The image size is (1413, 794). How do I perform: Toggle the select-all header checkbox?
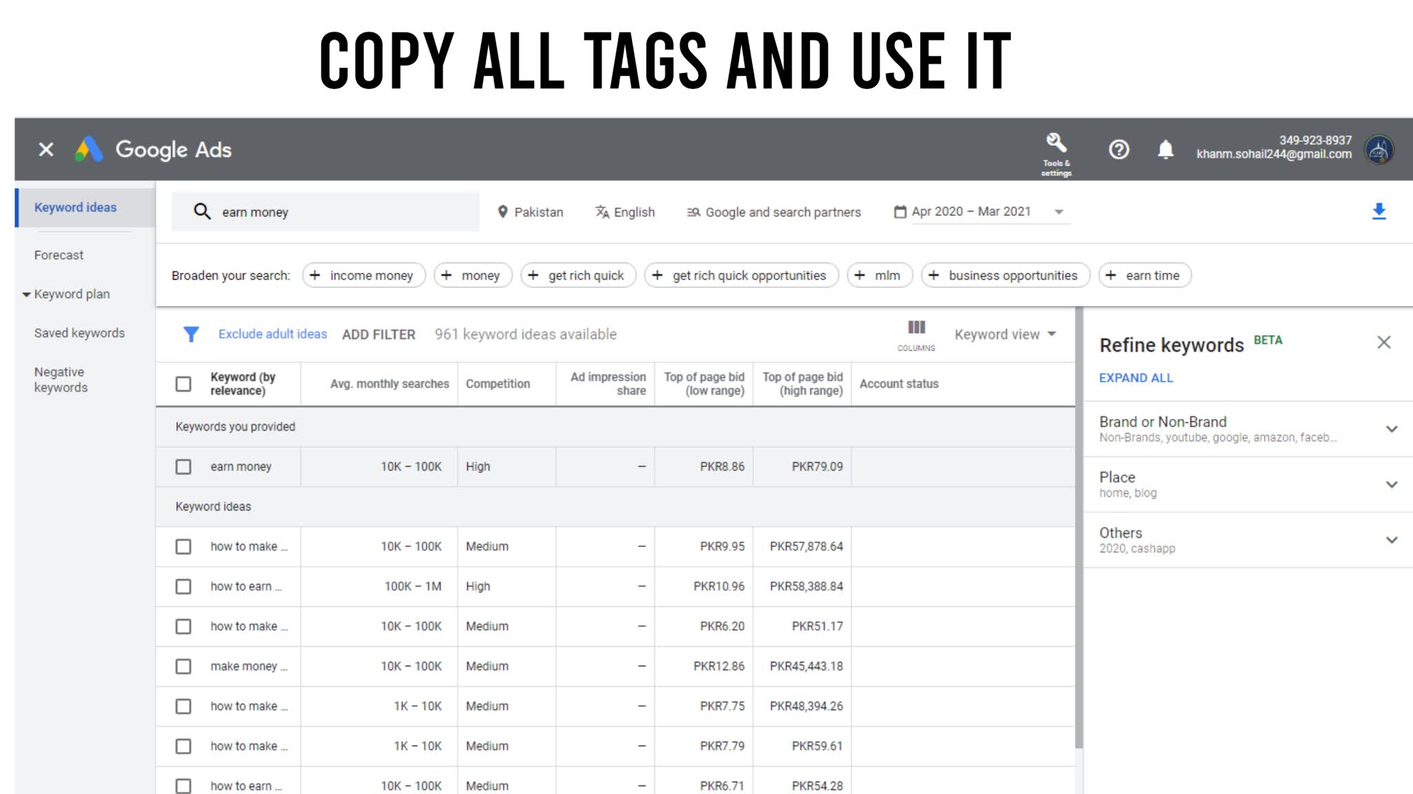[x=184, y=384]
